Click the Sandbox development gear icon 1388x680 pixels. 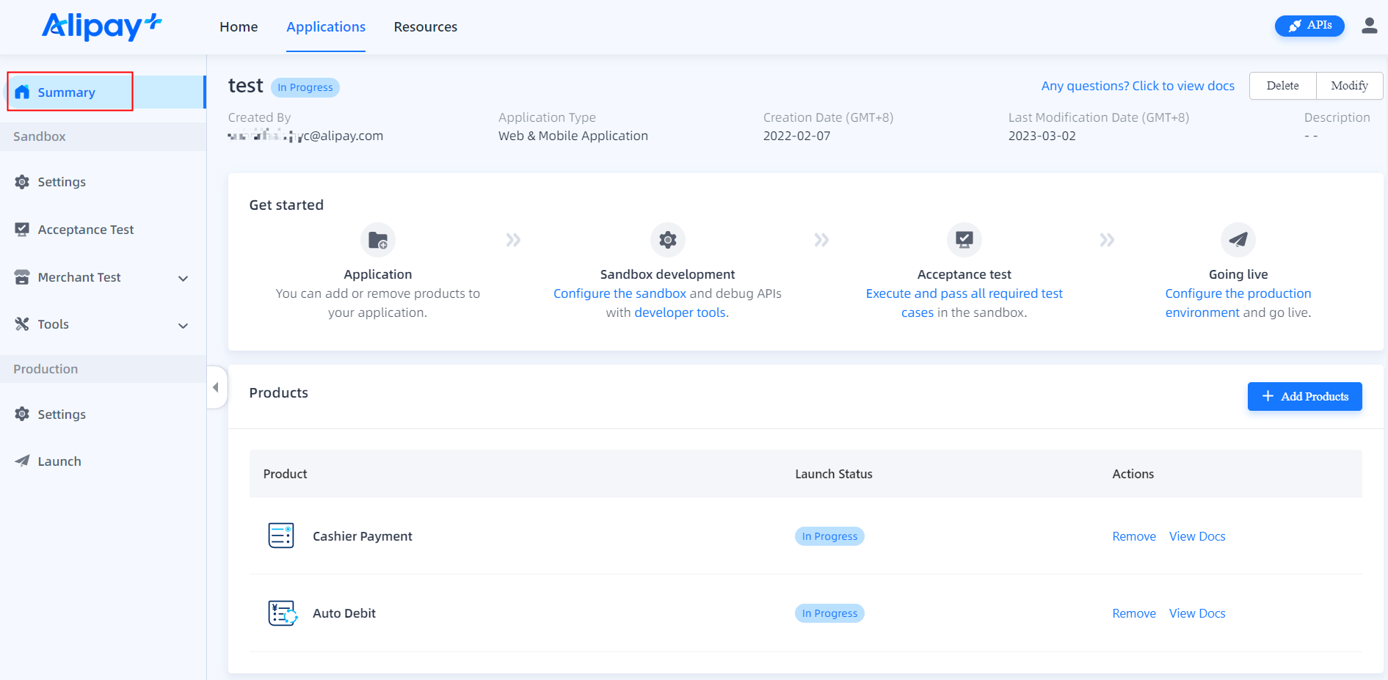tap(667, 240)
